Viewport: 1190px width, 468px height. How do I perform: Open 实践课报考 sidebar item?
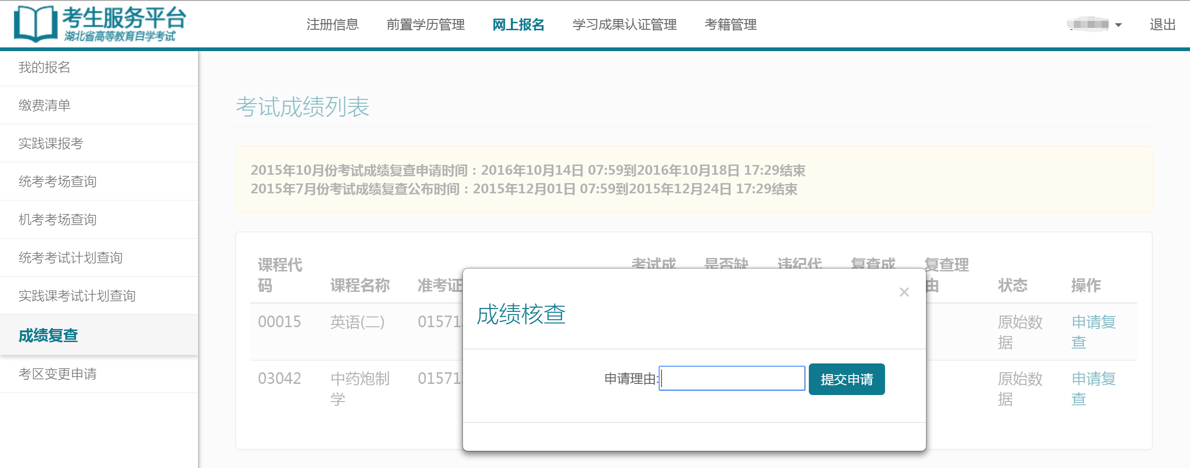(x=51, y=144)
